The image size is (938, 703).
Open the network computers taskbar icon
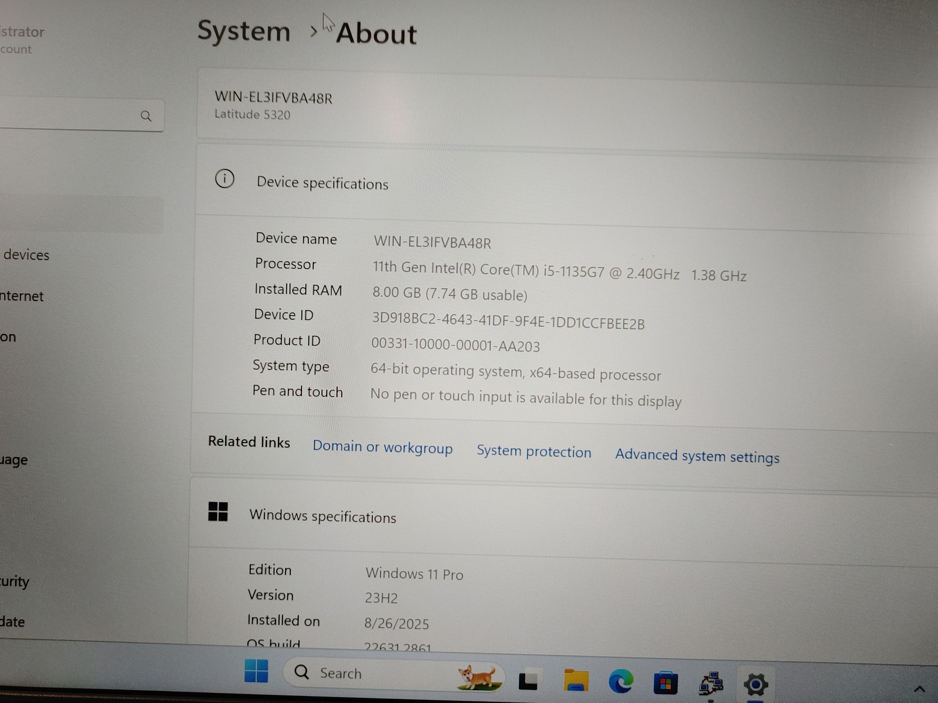(711, 684)
